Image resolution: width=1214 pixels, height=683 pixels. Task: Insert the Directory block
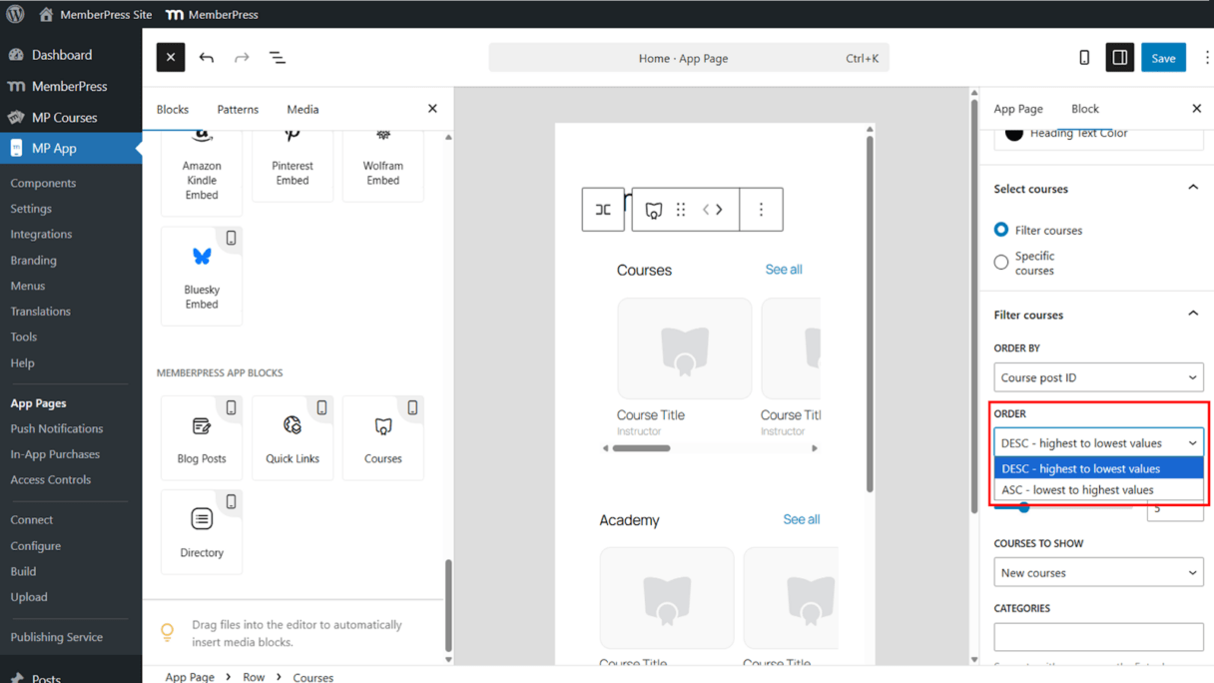click(x=202, y=531)
